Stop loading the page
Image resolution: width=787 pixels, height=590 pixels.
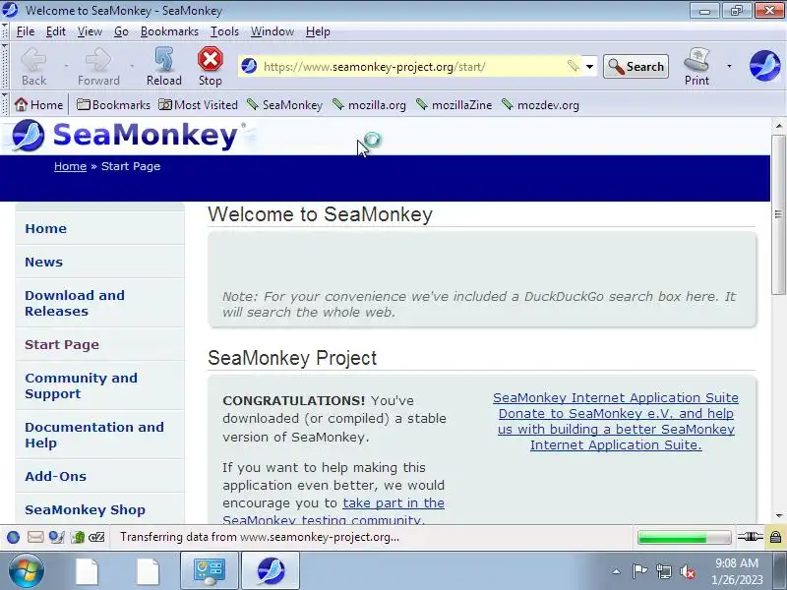point(210,66)
